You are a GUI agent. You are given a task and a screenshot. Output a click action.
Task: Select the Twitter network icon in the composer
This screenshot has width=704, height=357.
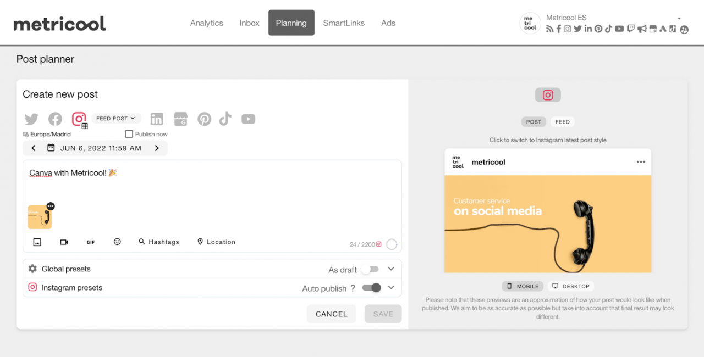(x=31, y=119)
